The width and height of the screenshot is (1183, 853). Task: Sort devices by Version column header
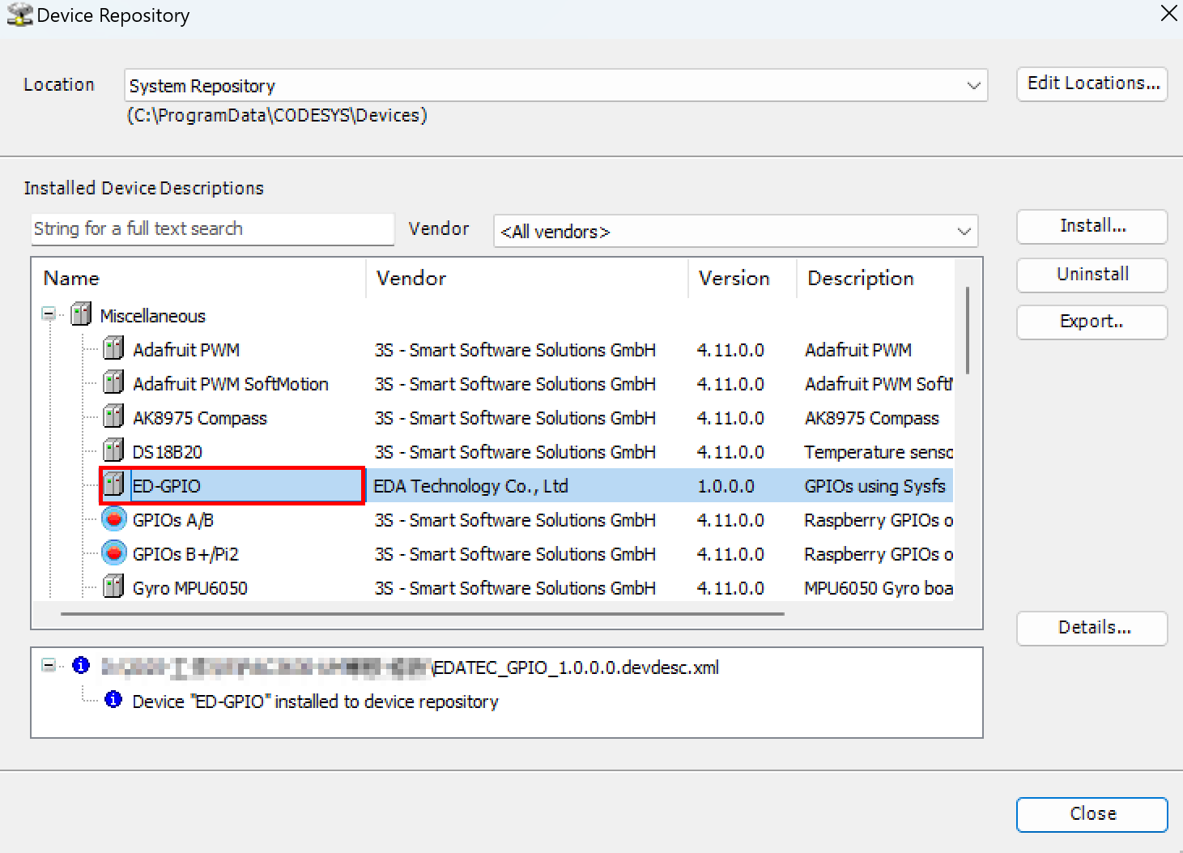click(734, 279)
